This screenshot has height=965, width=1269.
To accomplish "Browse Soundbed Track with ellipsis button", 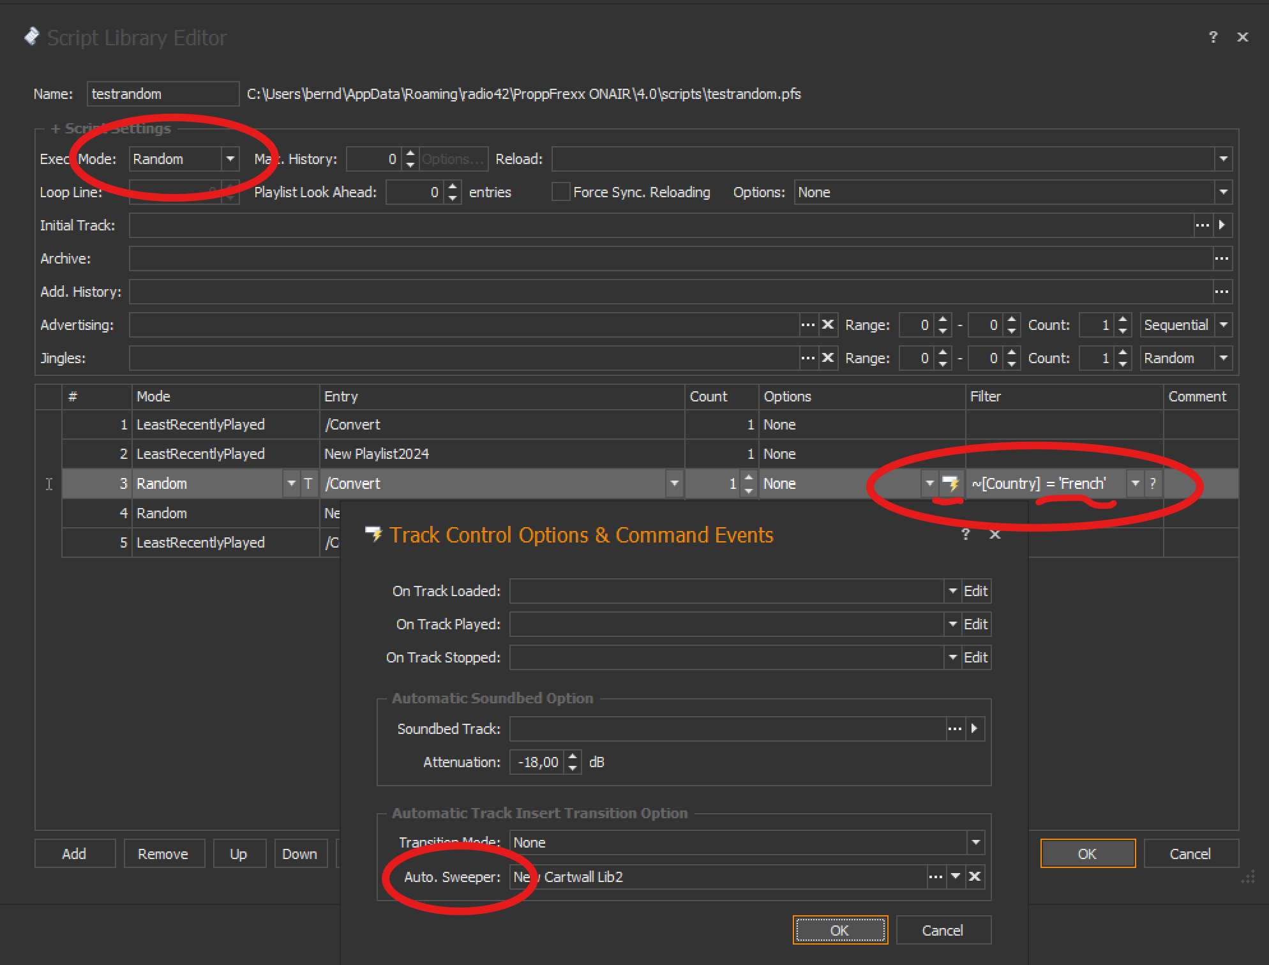I will coord(955,729).
